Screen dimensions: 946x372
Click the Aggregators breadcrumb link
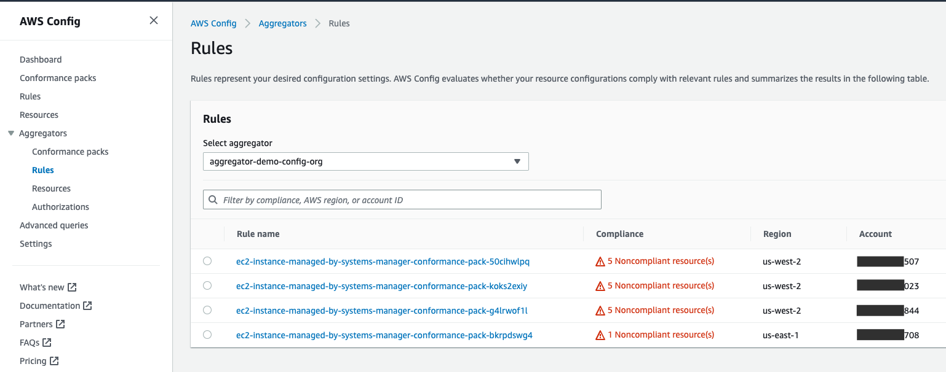point(282,23)
